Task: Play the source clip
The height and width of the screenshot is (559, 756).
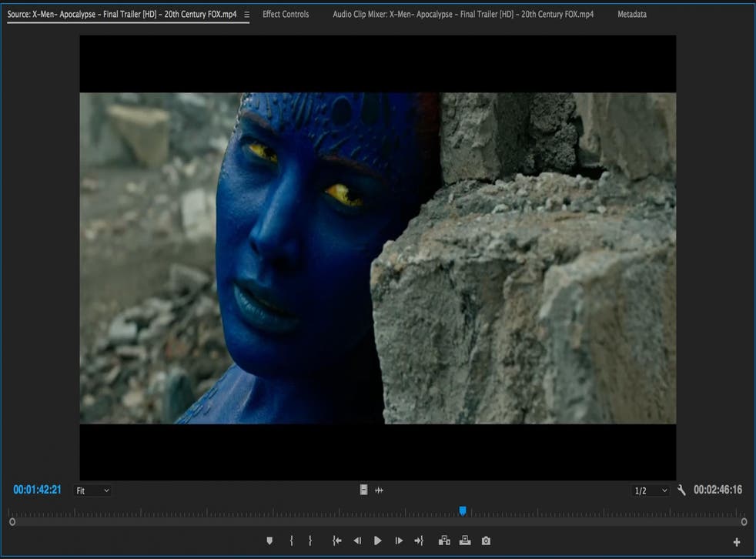Action: (377, 541)
